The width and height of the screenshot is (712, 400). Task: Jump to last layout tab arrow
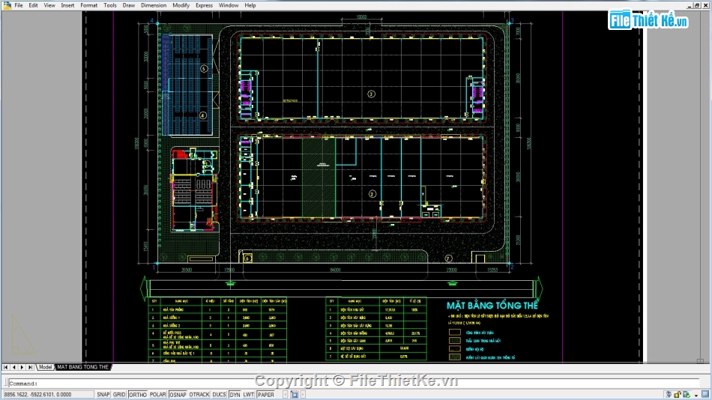pos(30,367)
